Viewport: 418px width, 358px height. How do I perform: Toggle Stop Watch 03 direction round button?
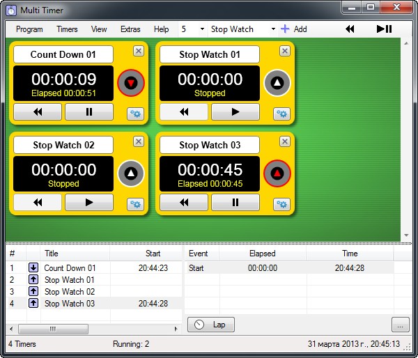pos(277,173)
